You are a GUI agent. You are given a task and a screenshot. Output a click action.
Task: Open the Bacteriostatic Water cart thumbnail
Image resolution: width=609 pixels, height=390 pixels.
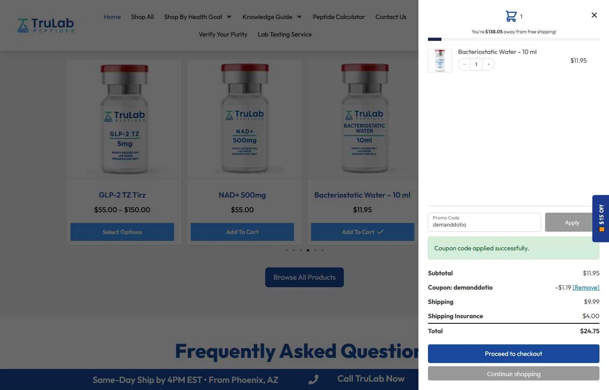click(440, 61)
